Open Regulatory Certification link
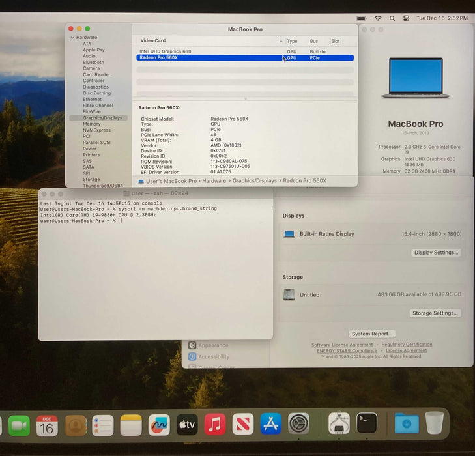475x456 pixels. click(x=407, y=345)
